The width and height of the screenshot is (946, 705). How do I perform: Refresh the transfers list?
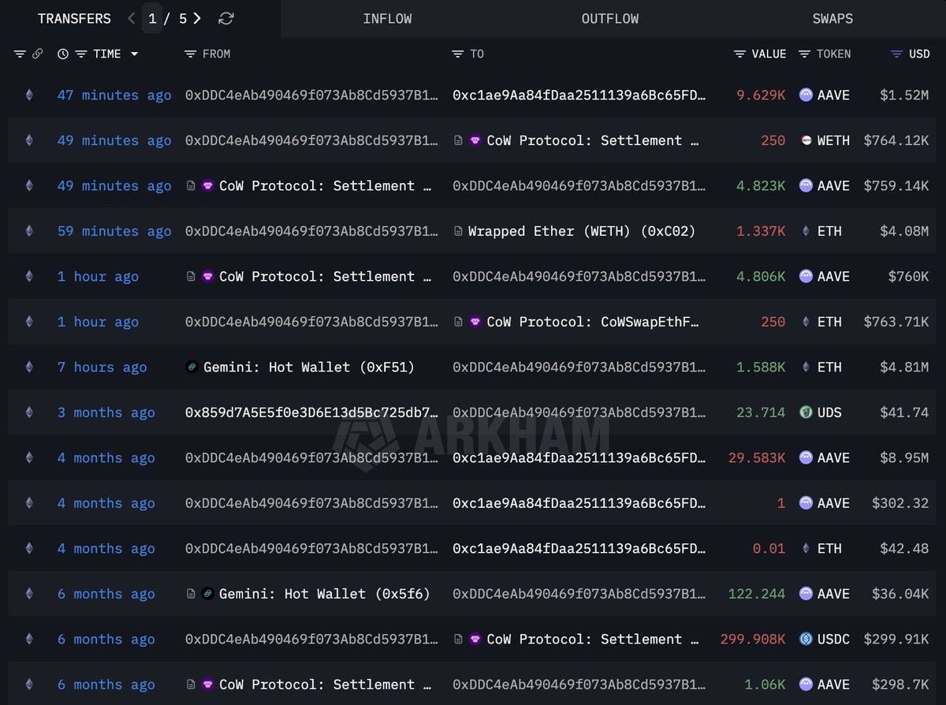pyautogui.click(x=226, y=18)
